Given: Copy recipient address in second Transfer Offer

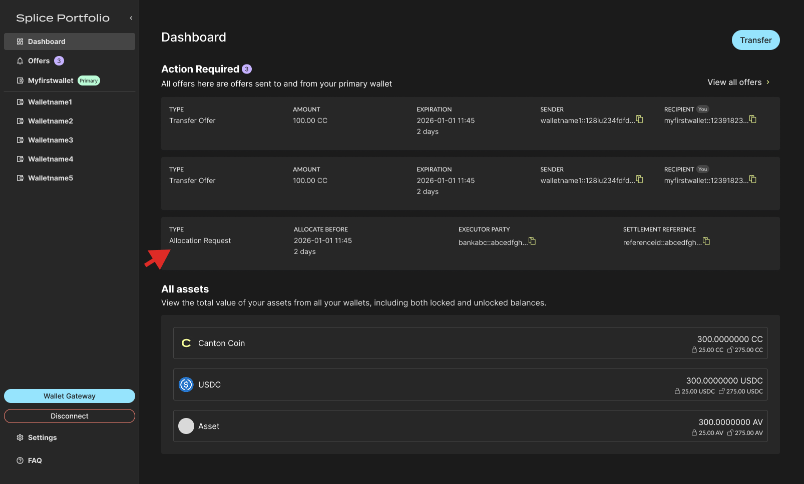Looking at the screenshot, I should coord(753,179).
